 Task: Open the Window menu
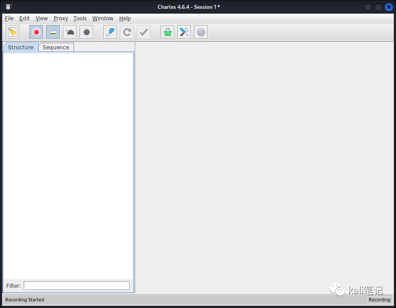pos(103,18)
